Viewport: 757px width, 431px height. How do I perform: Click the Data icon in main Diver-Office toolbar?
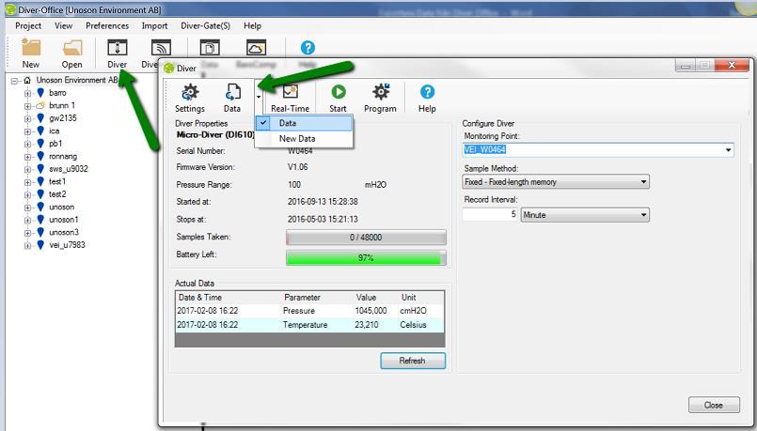(x=210, y=48)
